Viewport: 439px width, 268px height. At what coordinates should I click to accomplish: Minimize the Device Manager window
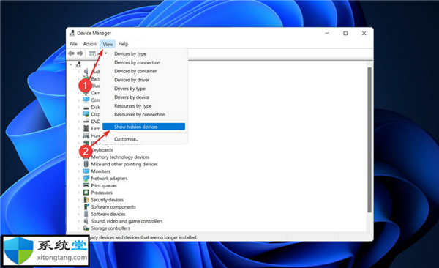pos(327,33)
